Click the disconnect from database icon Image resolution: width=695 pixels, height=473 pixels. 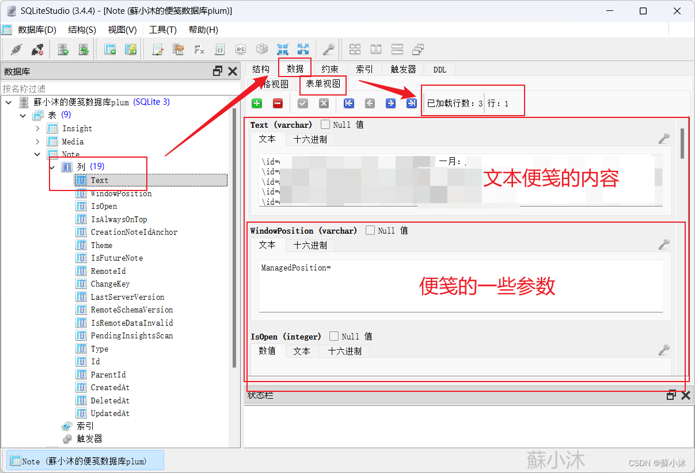[37, 49]
